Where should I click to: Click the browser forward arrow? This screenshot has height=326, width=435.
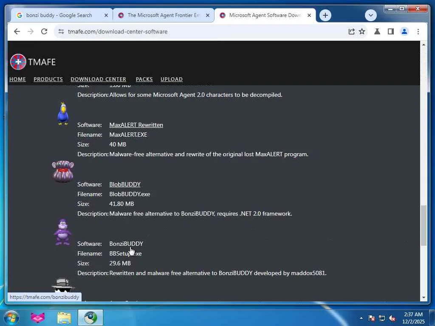31,31
